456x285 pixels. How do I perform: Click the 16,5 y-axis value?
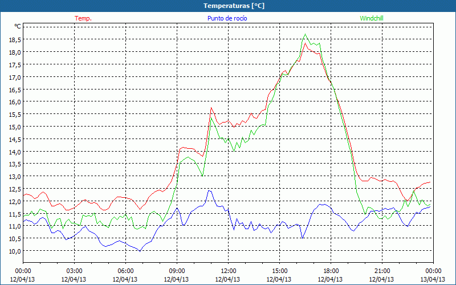[x=15, y=90]
